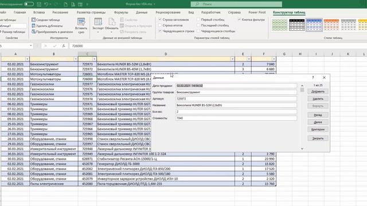The image size is (367, 206).
Task: Click the Добавить button in the Данные dialog
Action: (318, 92)
